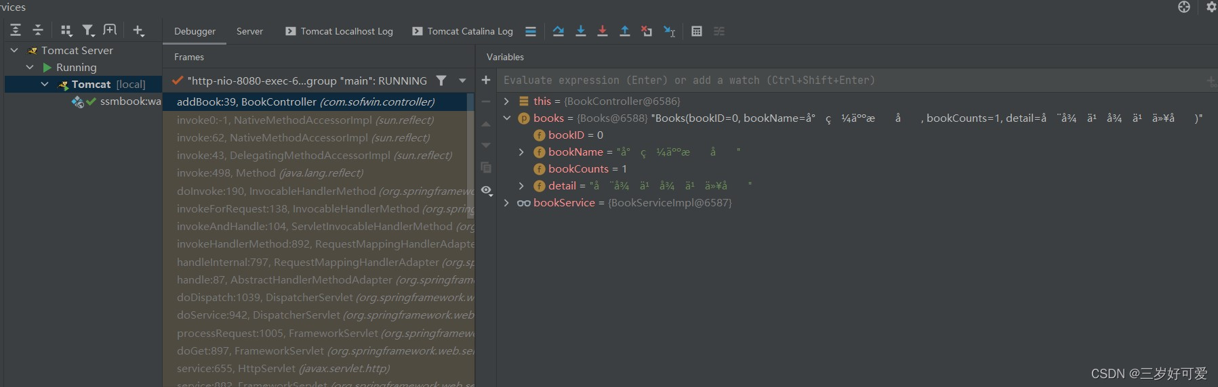
Task: Switch to the Debugger tab
Action: point(195,31)
